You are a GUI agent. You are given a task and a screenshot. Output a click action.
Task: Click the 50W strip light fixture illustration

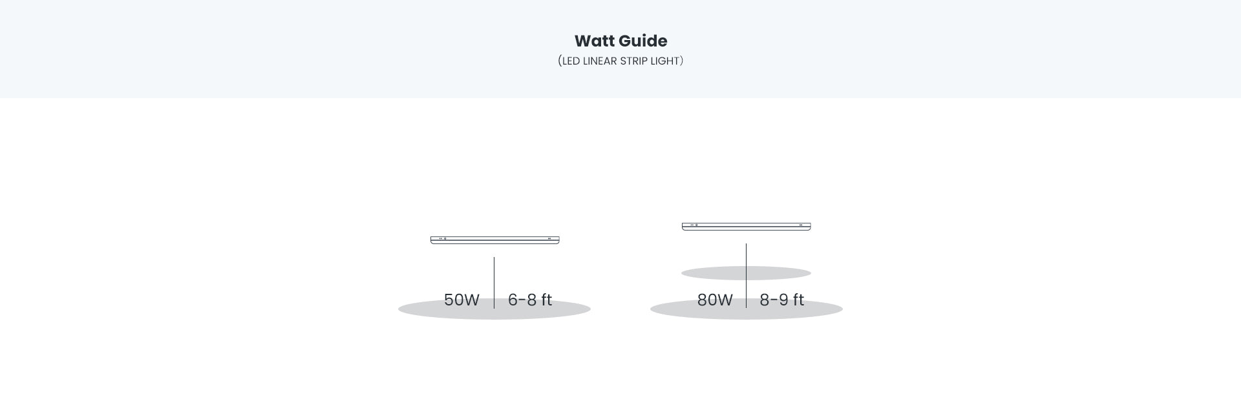pyautogui.click(x=494, y=240)
